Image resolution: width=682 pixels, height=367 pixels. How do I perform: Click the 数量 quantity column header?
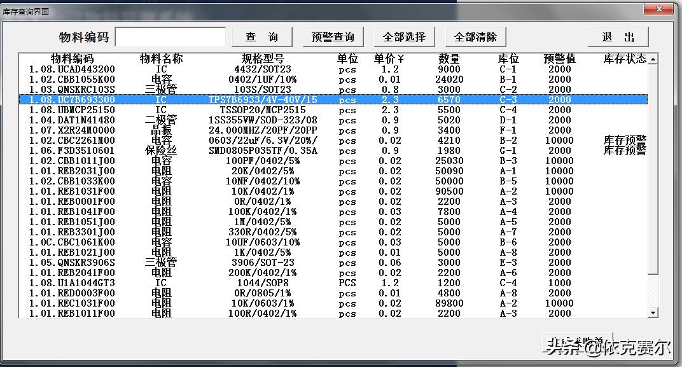point(449,59)
